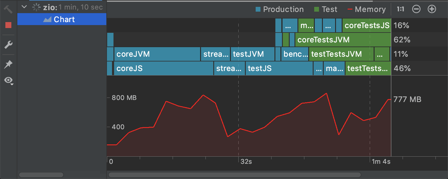Click the 777 MB memory value
This screenshot has width=448, height=179.
pyautogui.click(x=407, y=99)
